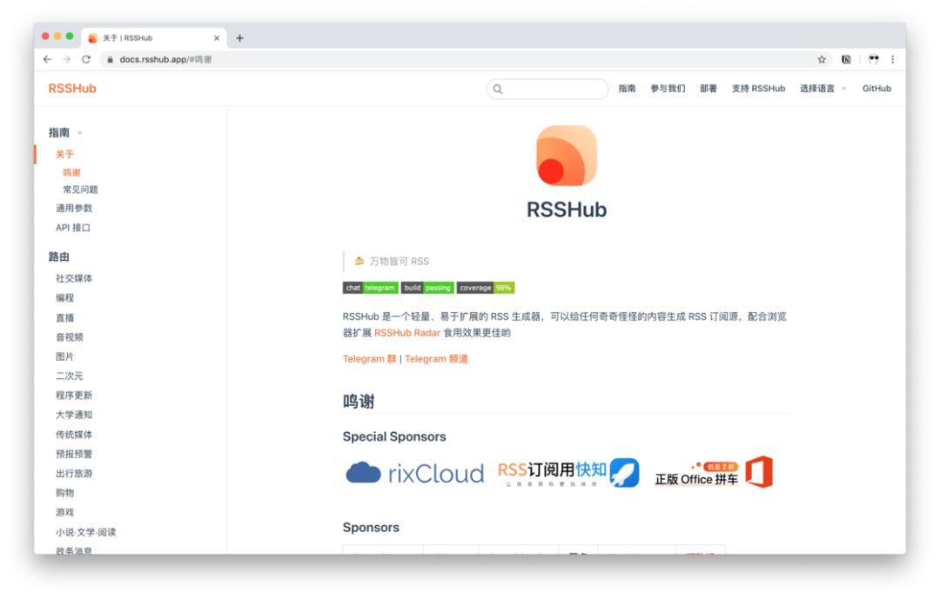Click the browser forward arrow
Image resolution: width=940 pixels, height=599 pixels.
66,59
